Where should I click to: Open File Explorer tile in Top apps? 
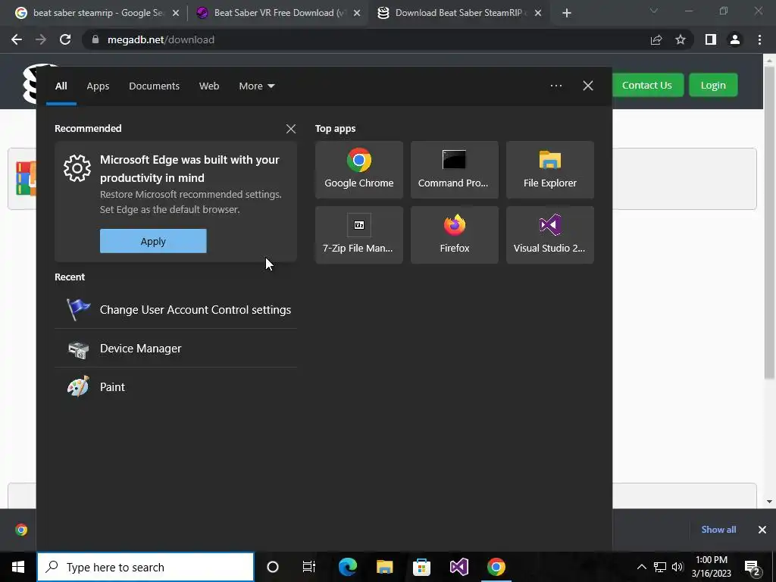coord(550,170)
